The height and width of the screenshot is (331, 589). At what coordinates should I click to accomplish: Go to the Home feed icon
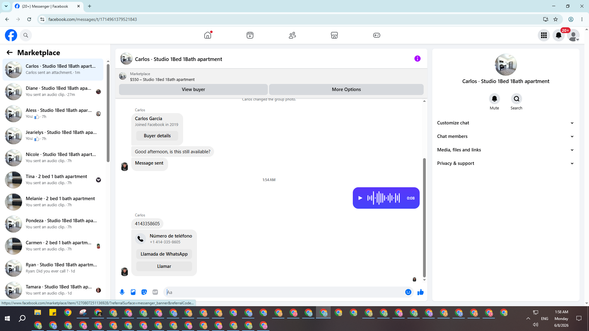[x=208, y=35]
